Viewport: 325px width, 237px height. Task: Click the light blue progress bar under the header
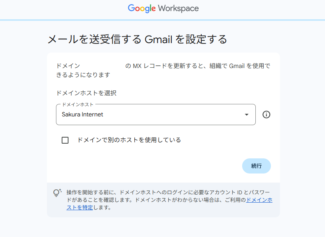coord(162,20)
